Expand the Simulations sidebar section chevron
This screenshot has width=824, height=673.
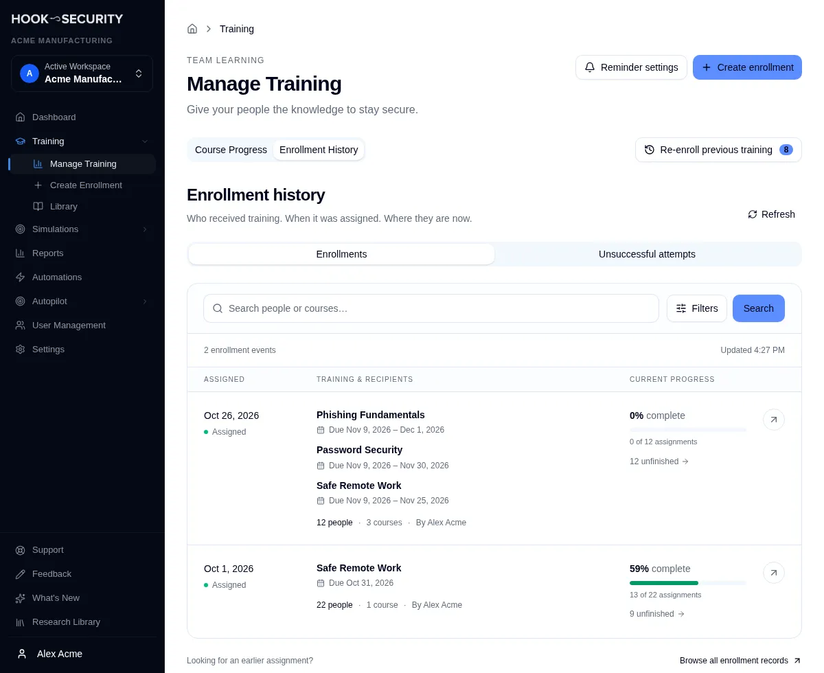point(145,229)
